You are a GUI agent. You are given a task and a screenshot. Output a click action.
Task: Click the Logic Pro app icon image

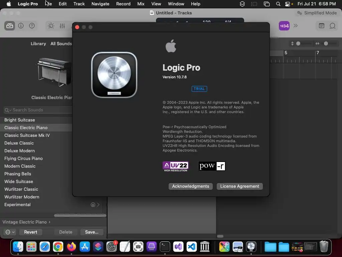click(x=114, y=75)
